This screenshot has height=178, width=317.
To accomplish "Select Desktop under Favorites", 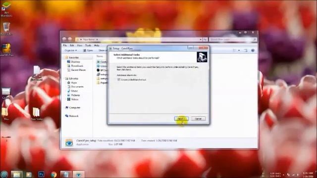I will click(75, 62).
